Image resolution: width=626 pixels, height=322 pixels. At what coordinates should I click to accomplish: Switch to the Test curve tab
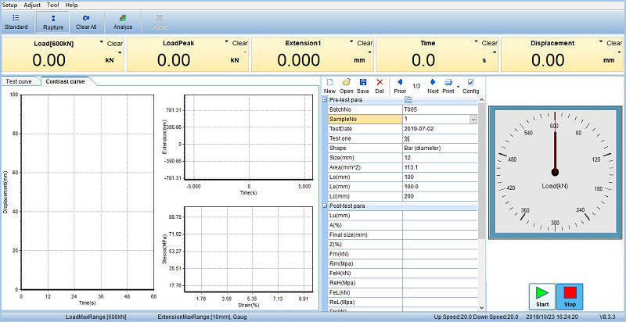point(19,81)
